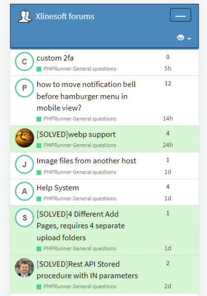Click the P avatar icon for notification bell topic
Viewport: 207px width, 296px height.
click(x=24, y=88)
